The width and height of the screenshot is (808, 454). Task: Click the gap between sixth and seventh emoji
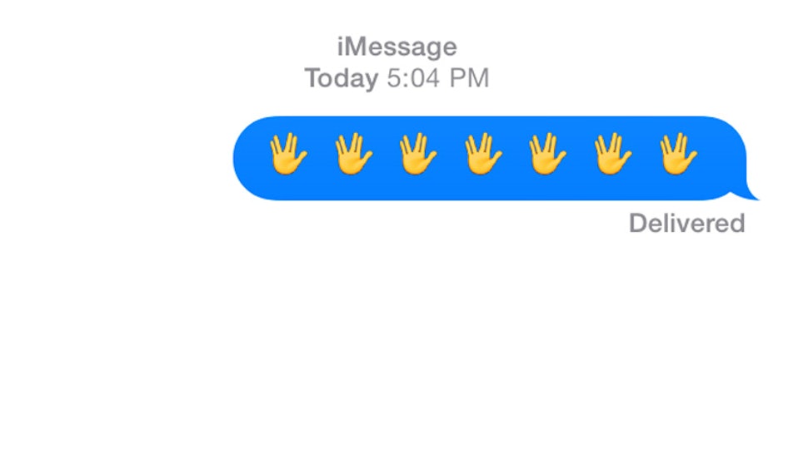point(646,154)
